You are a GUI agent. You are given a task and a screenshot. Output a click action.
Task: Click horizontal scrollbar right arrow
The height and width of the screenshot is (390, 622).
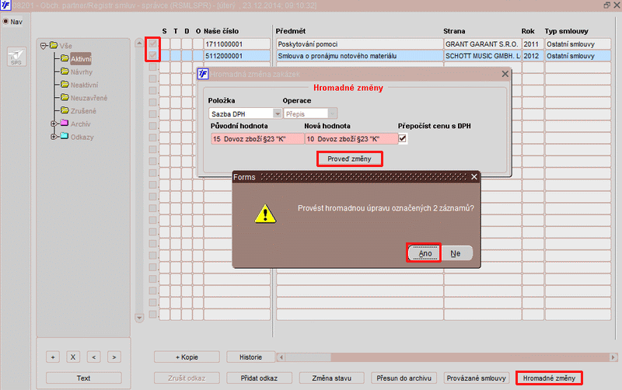[613, 357]
